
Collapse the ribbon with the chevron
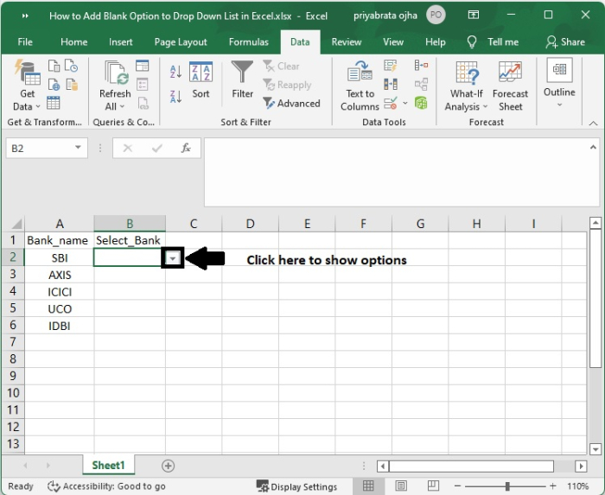point(593,124)
